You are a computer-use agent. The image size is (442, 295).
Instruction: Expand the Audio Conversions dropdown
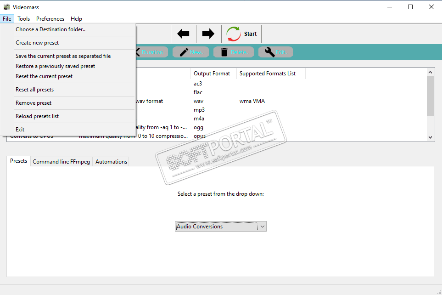click(x=220, y=227)
